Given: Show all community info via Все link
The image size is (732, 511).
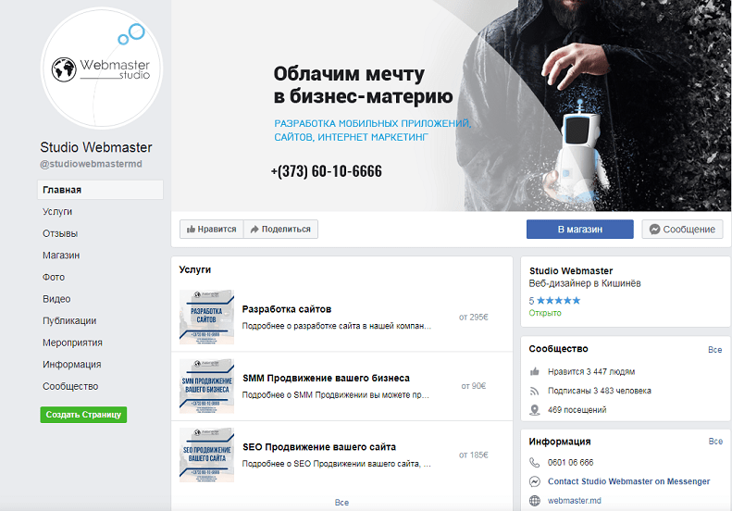Looking at the screenshot, I should click(714, 350).
